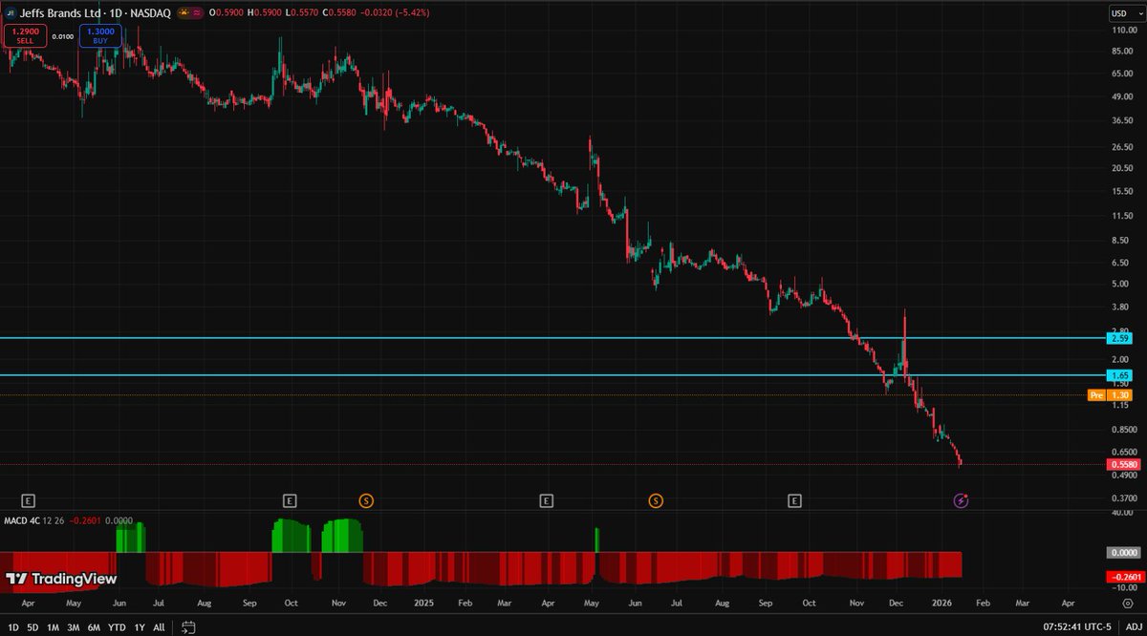Select the 5D date range

32,627
